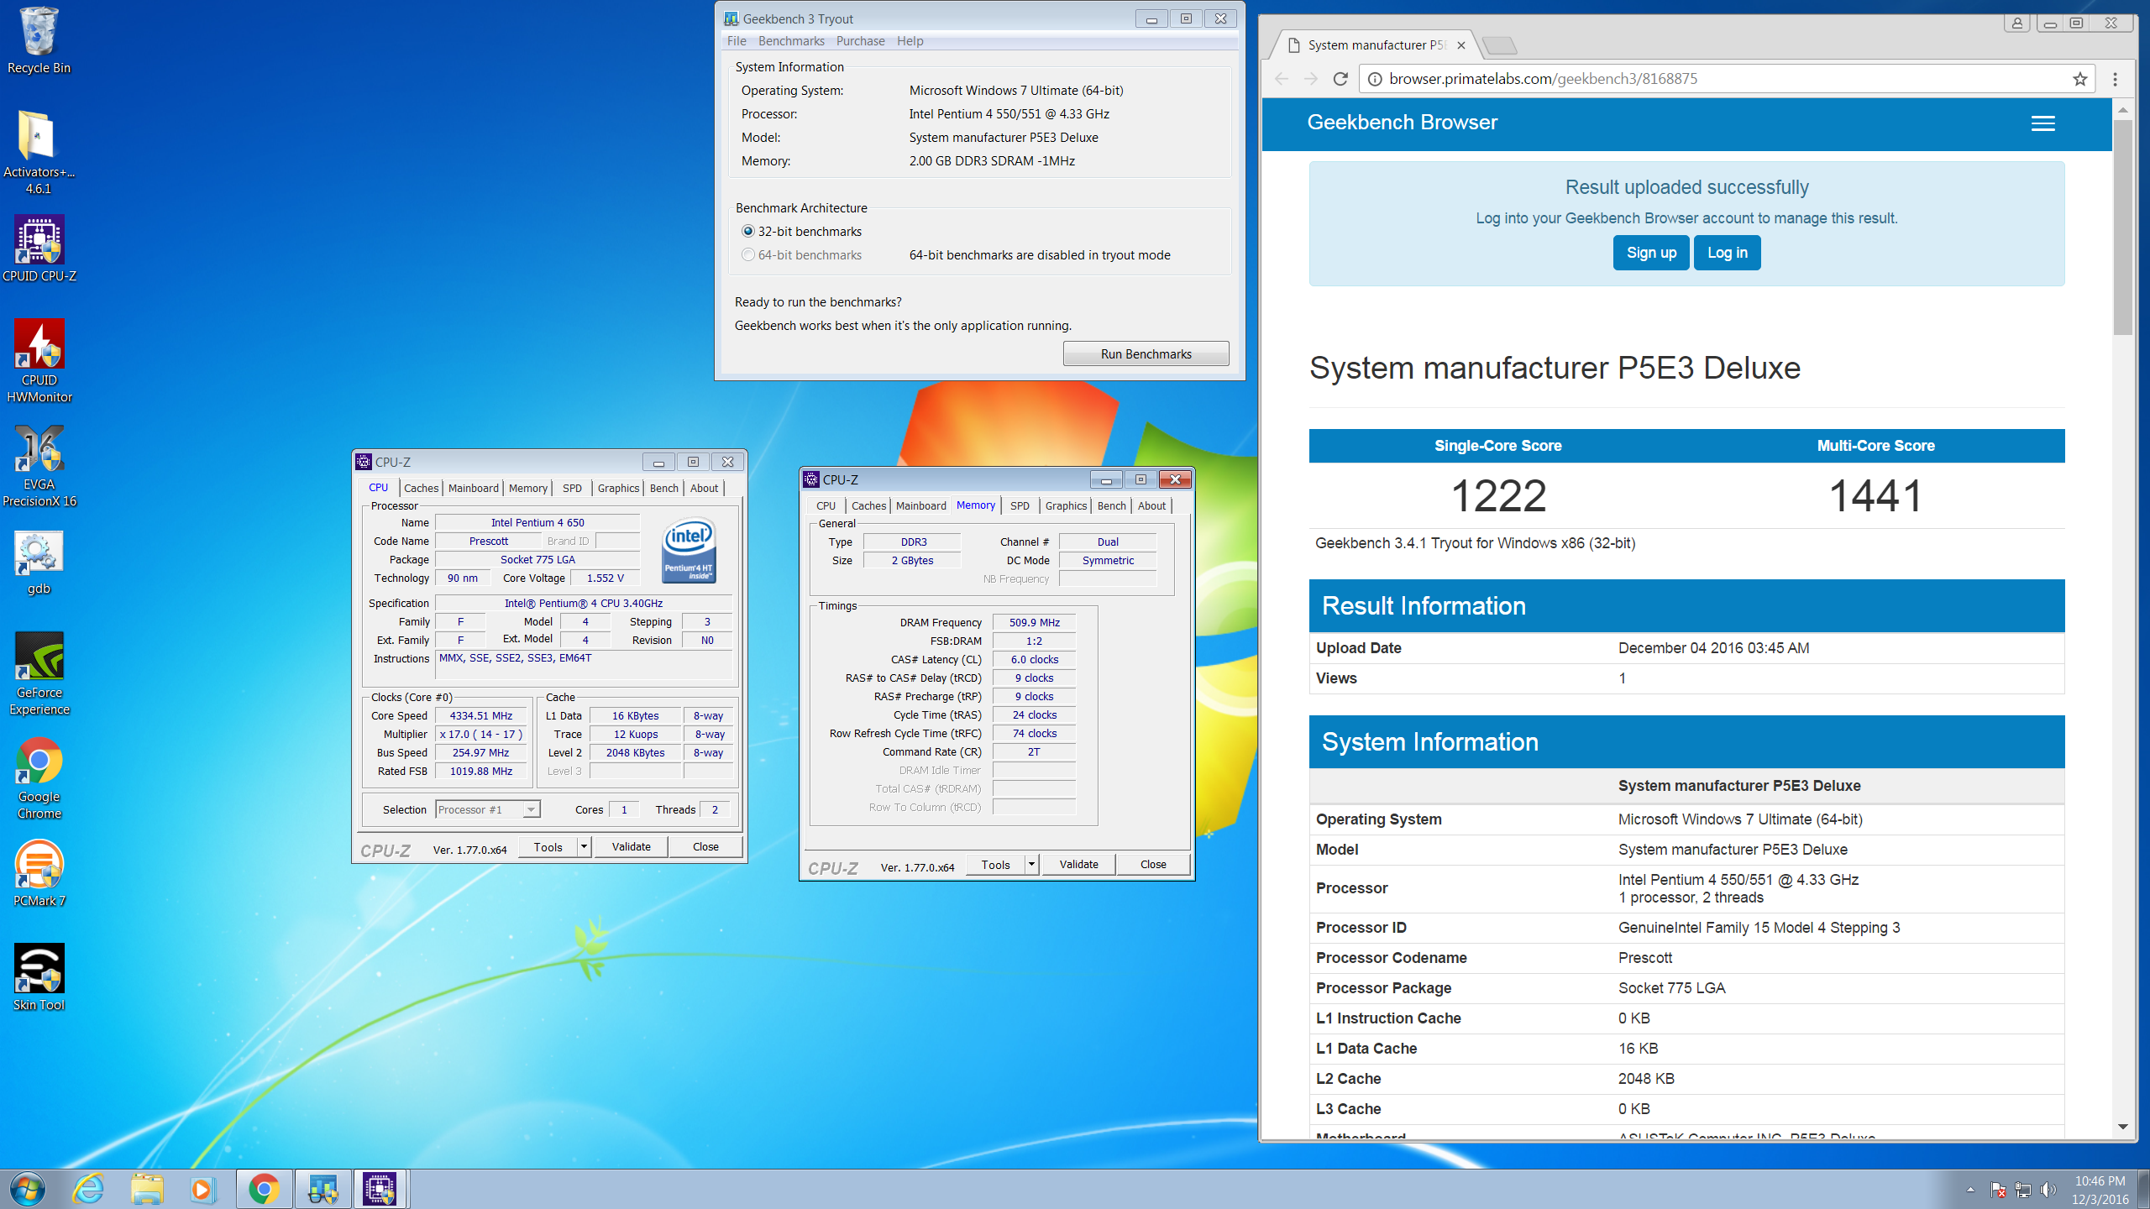Click the Core Speed value 4334.51 MHz
The width and height of the screenshot is (2150, 1209).
point(480,716)
